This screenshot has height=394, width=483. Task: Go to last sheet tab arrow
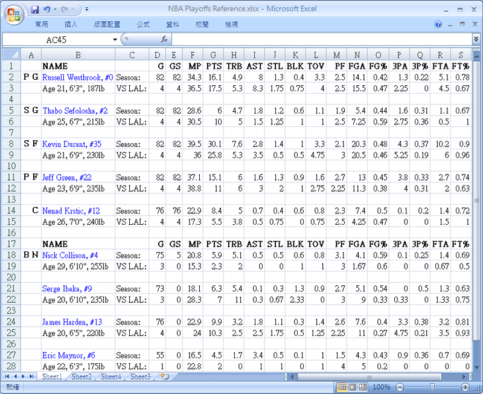(31, 376)
